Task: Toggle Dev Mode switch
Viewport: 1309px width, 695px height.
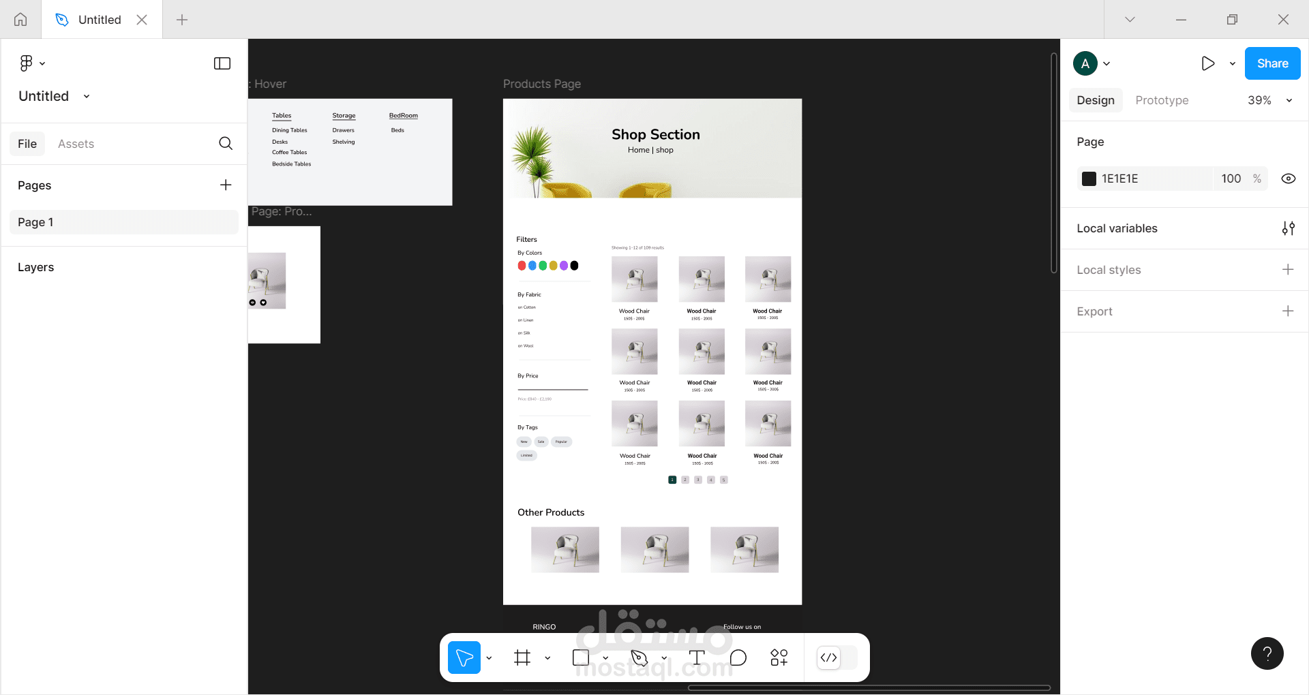Action: [x=837, y=658]
